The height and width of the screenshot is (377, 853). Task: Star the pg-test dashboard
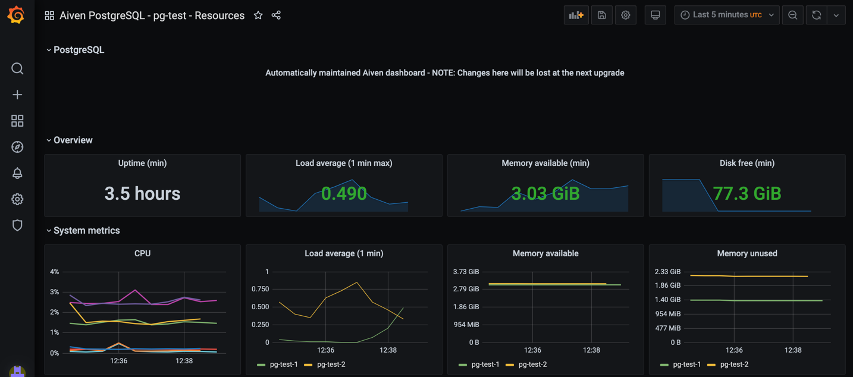click(258, 15)
